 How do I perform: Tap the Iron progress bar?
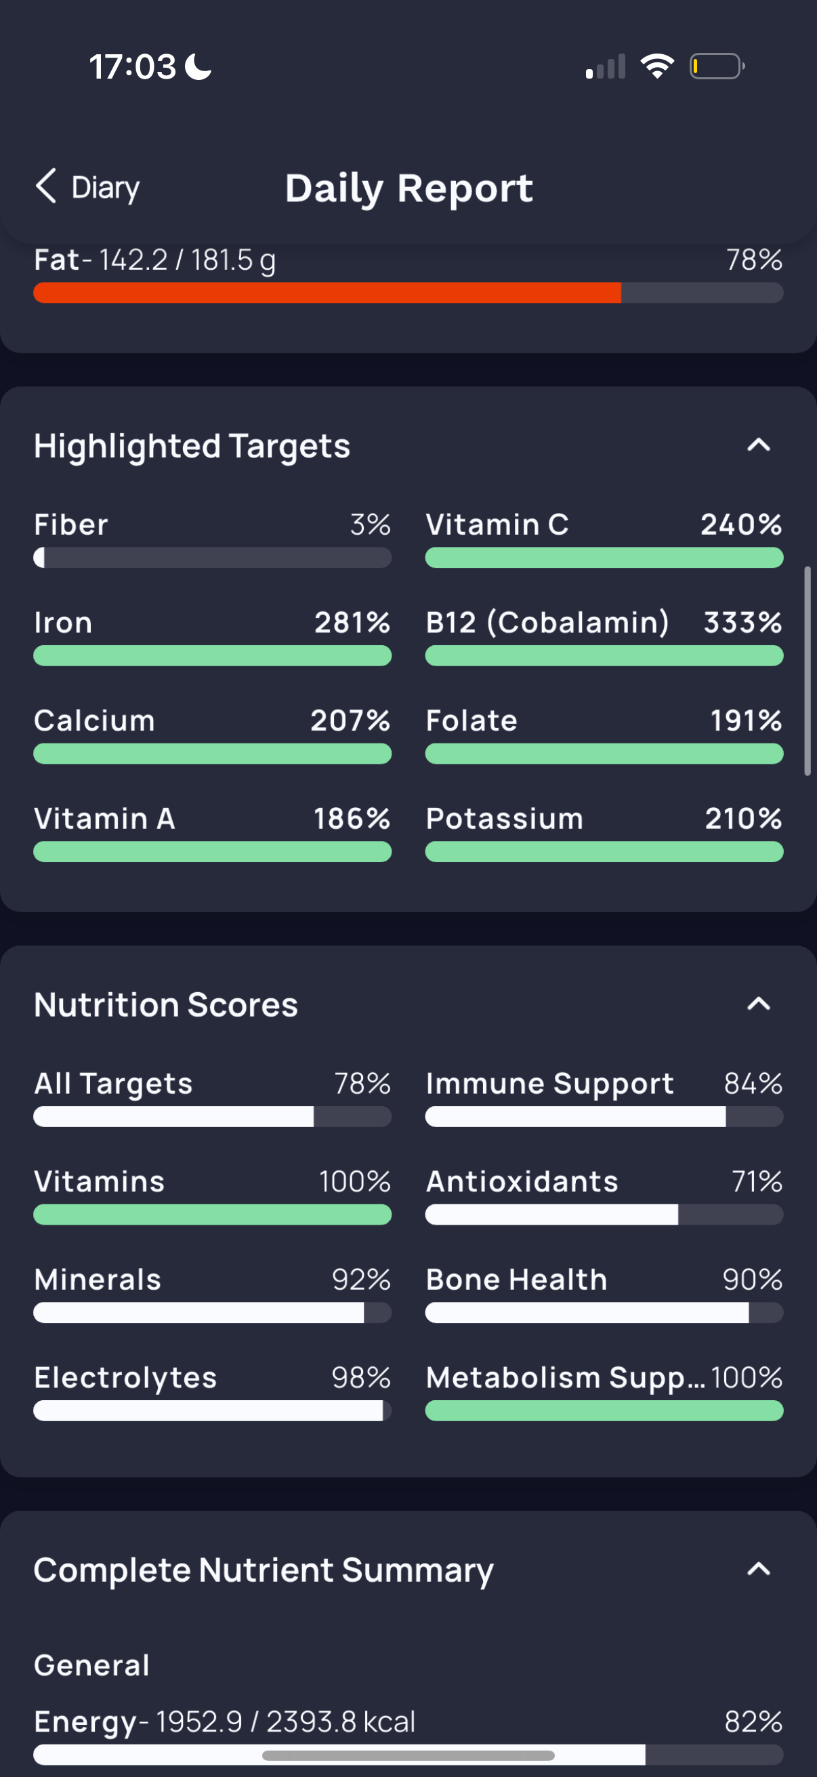pyautogui.click(x=212, y=655)
